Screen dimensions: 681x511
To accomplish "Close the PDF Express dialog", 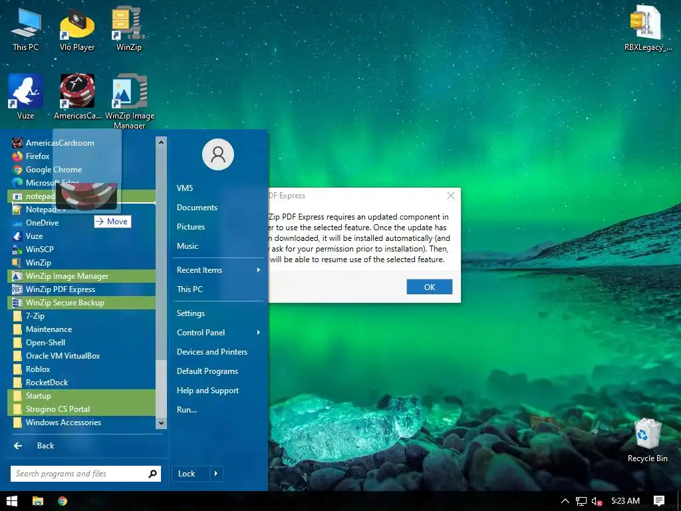I will (x=451, y=196).
